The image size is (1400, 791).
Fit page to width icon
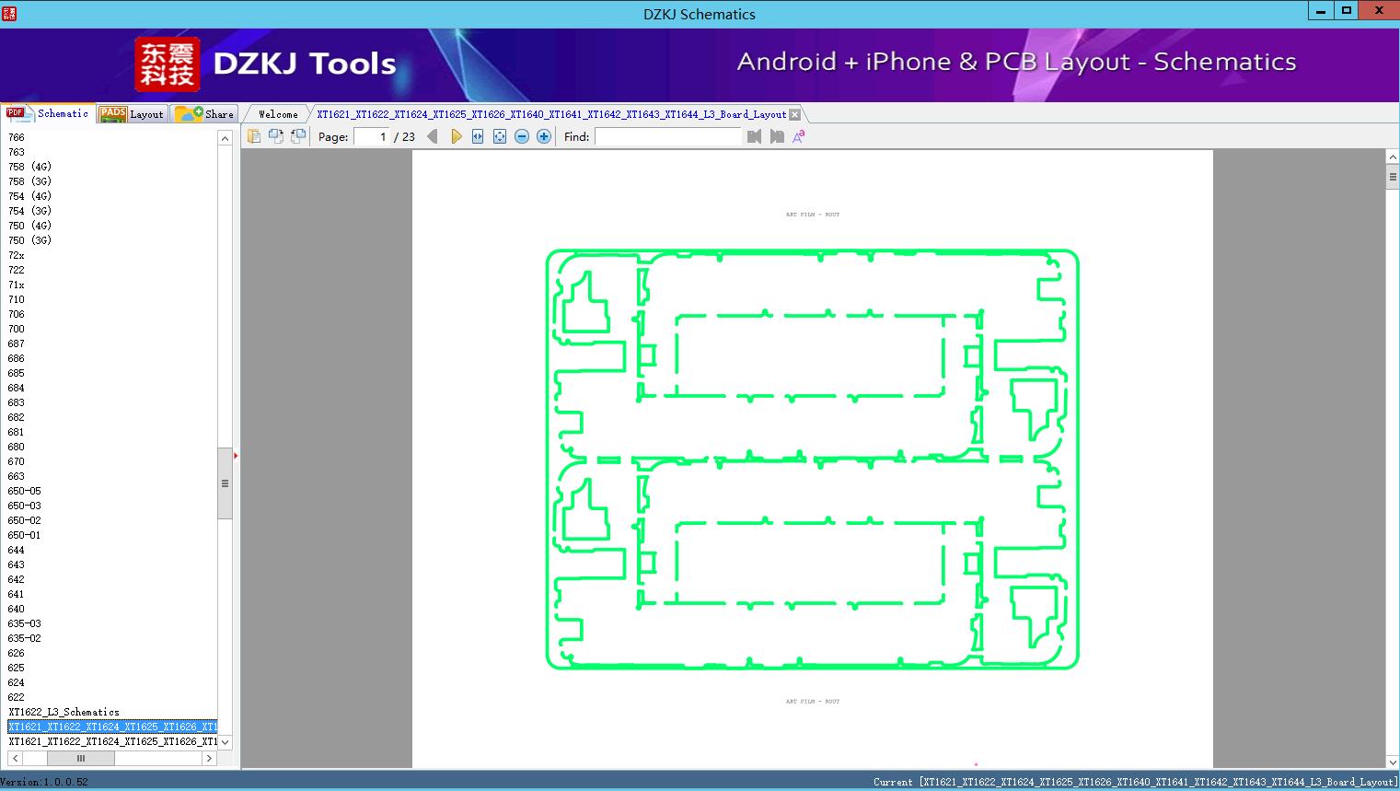coord(478,136)
